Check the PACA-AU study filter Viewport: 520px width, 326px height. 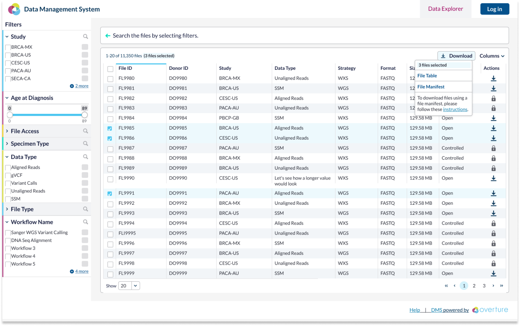[x=8, y=71]
